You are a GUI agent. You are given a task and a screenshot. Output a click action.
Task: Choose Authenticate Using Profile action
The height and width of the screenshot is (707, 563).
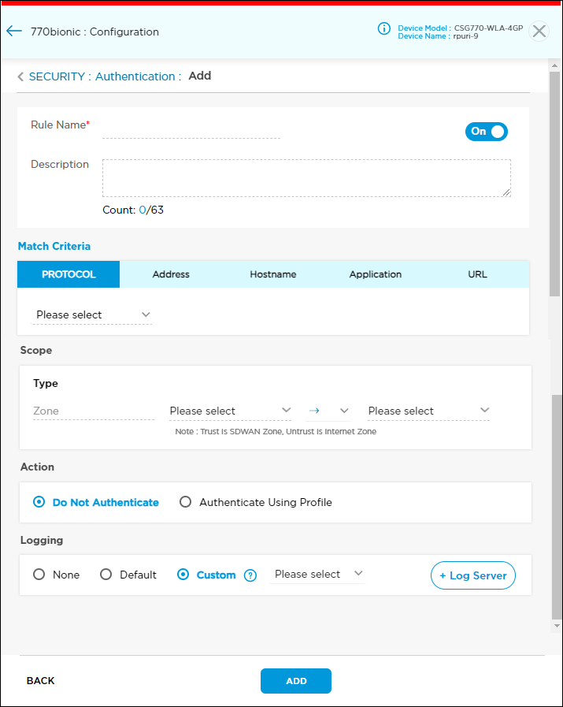coord(185,502)
